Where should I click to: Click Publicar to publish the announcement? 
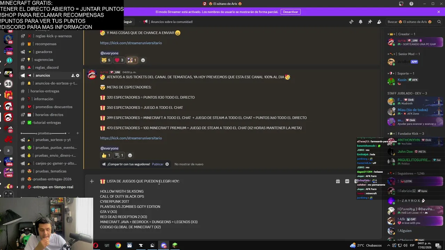(157, 164)
